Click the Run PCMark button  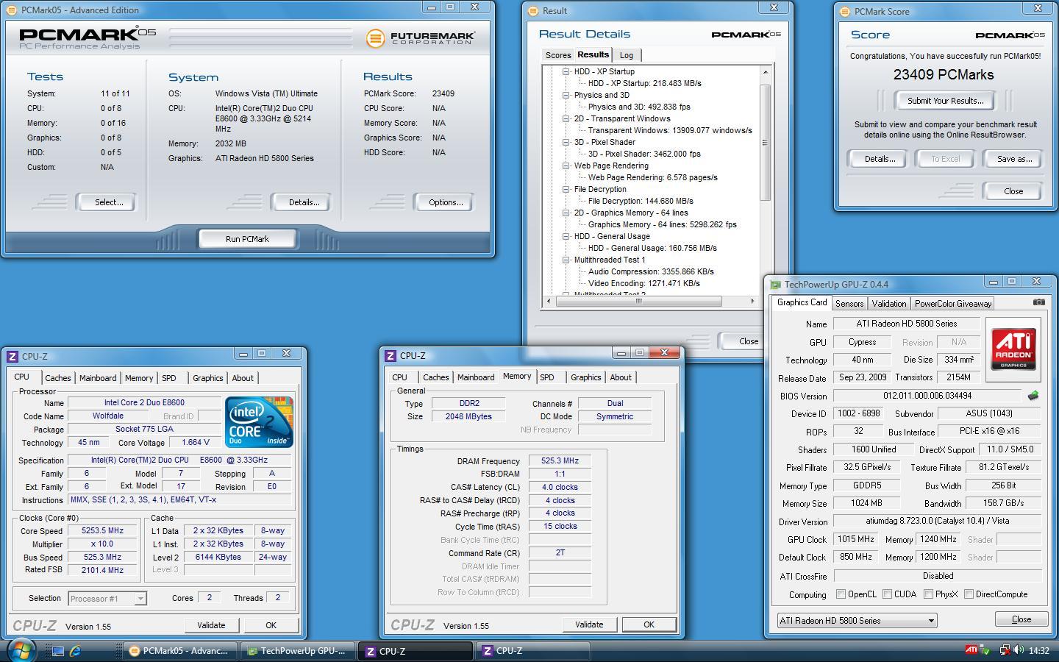(247, 239)
